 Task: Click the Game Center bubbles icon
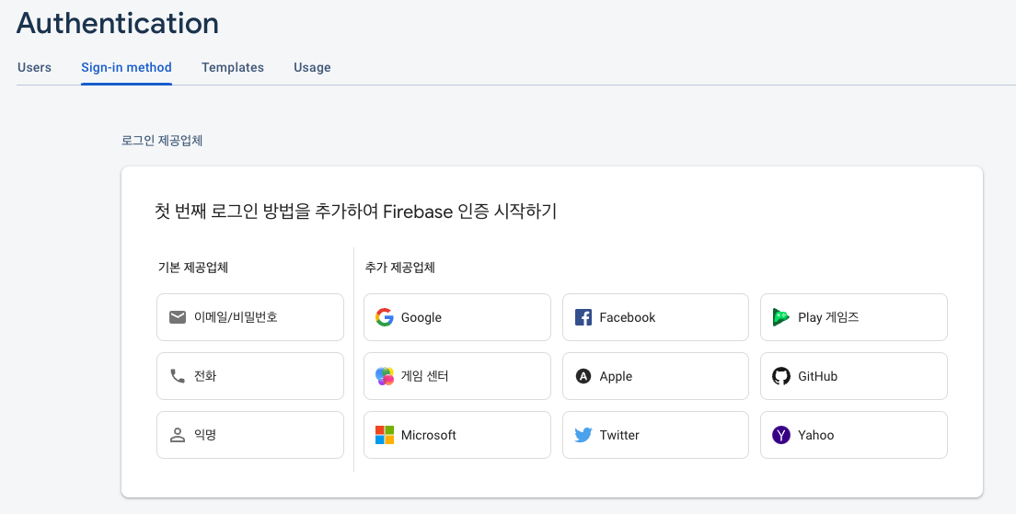coord(385,376)
